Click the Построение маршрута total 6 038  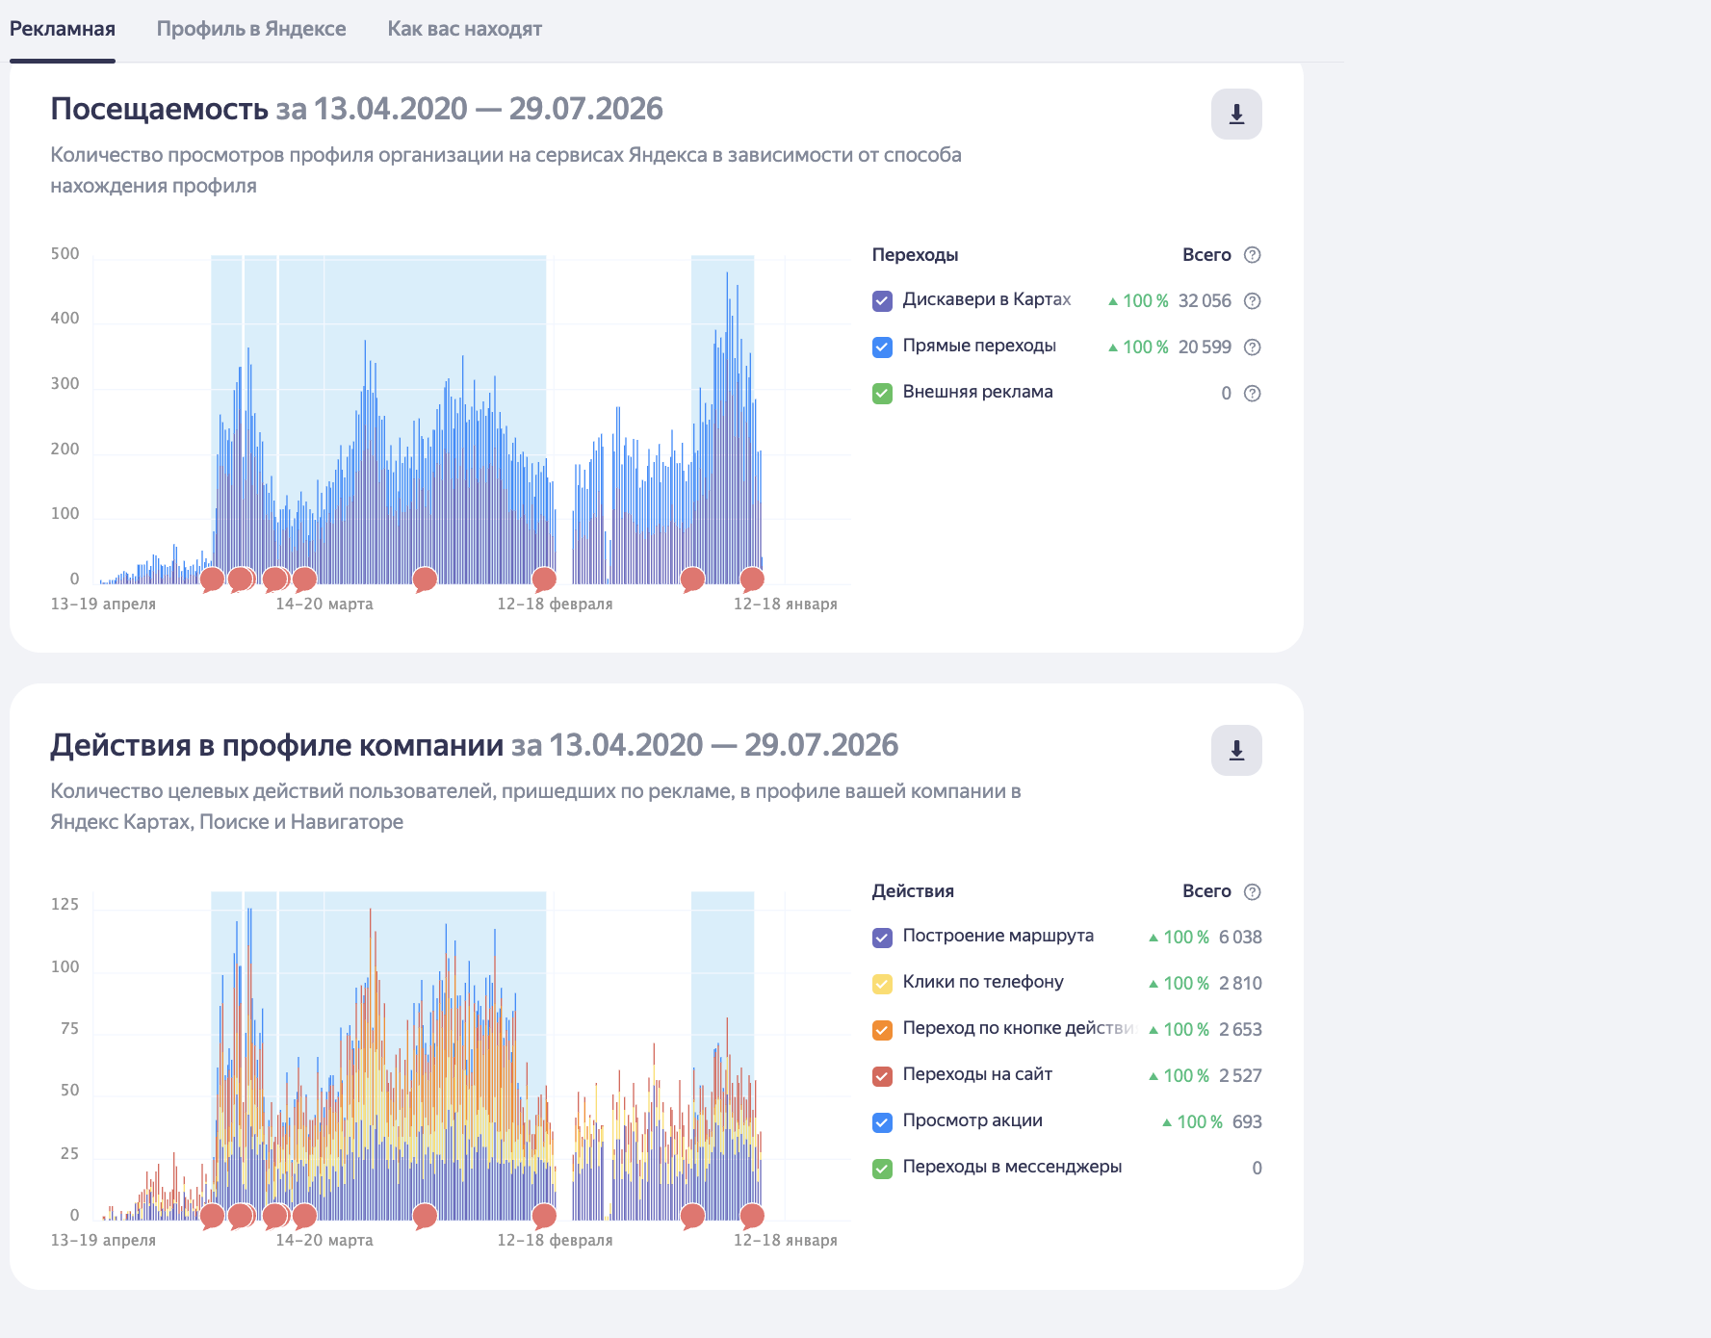1240,938
